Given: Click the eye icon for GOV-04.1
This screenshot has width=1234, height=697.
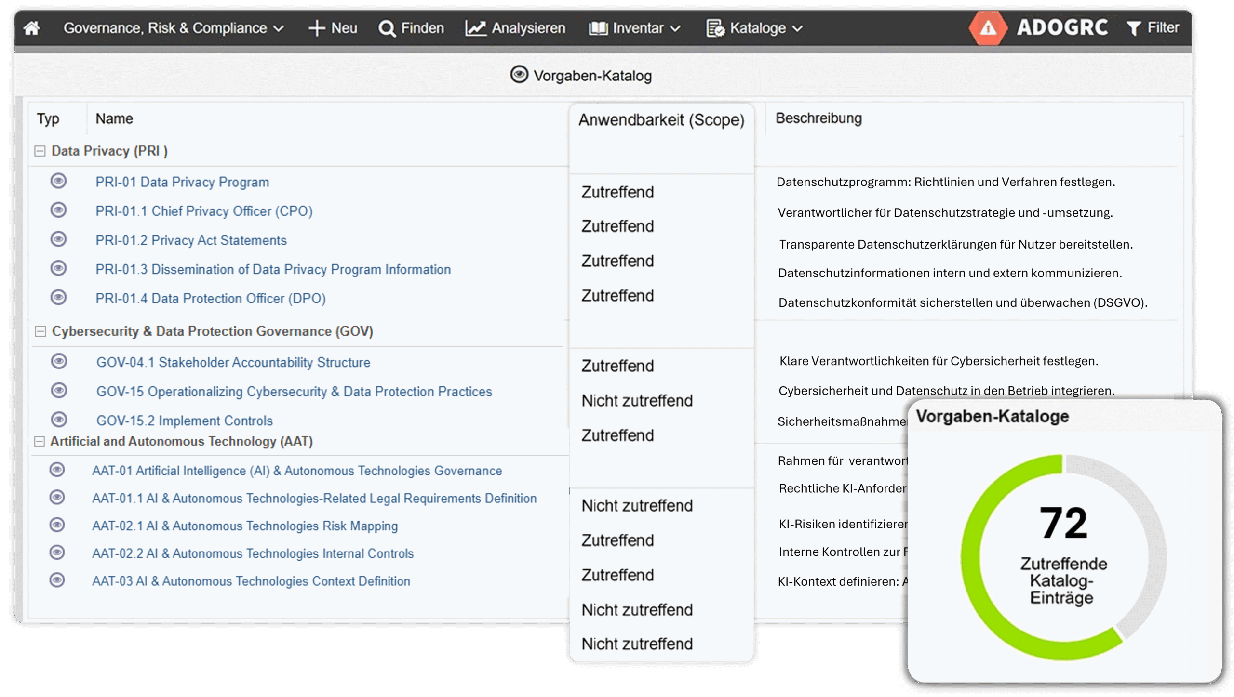Looking at the screenshot, I should [x=59, y=361].
